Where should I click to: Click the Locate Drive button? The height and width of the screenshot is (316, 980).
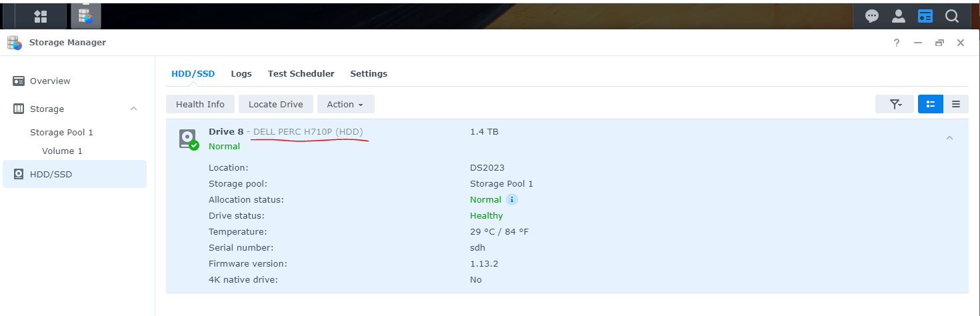[x=276, y=104]
